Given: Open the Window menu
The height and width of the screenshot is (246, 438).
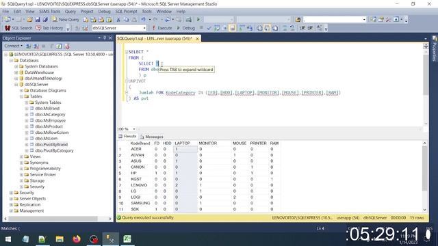Looking at the screenshot, I should (164, 12).
